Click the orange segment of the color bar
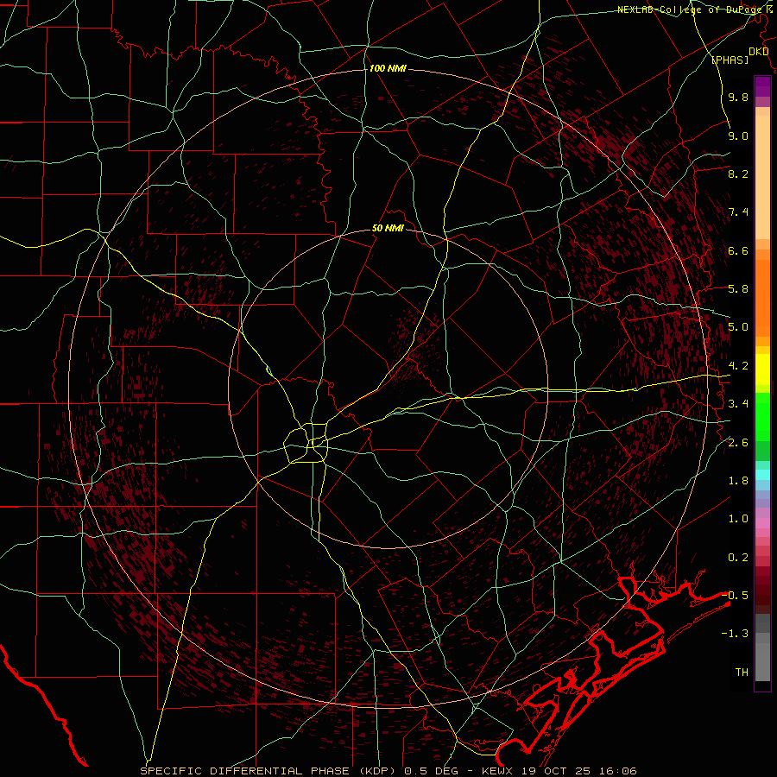Viewport: 777px width, 777px height. [x=762, y=297]
